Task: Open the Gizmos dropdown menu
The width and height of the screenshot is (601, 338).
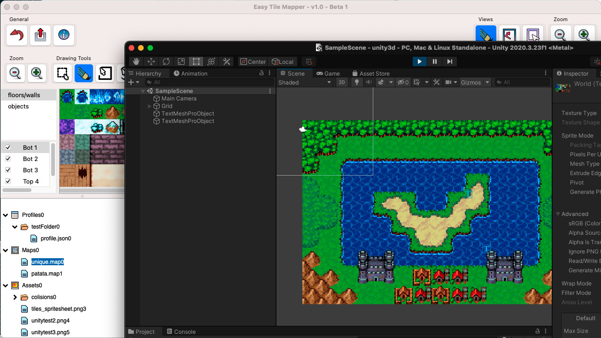Action: 474,82
